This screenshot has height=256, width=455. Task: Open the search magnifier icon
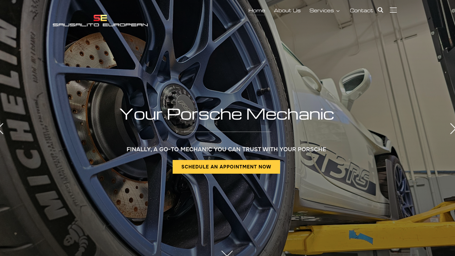(380, 10)
